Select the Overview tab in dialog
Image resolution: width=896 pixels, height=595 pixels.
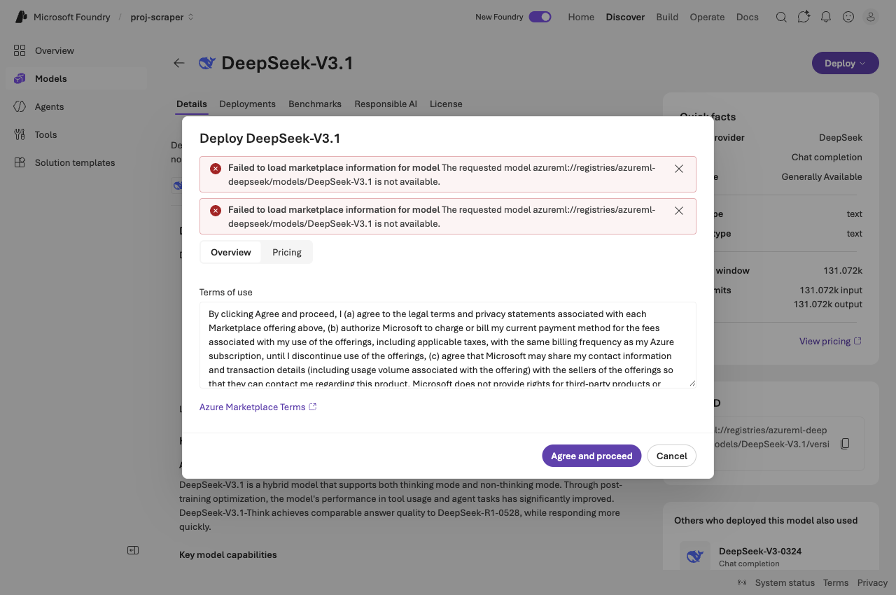[x=231, y=252]
